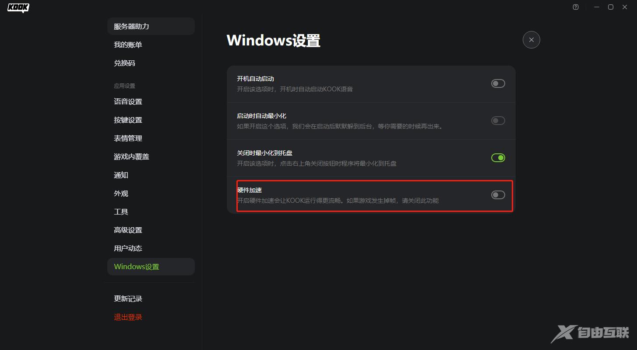Click the 开机自动启动 option title
The image size is (637, 350).
[x=256, y=79]
